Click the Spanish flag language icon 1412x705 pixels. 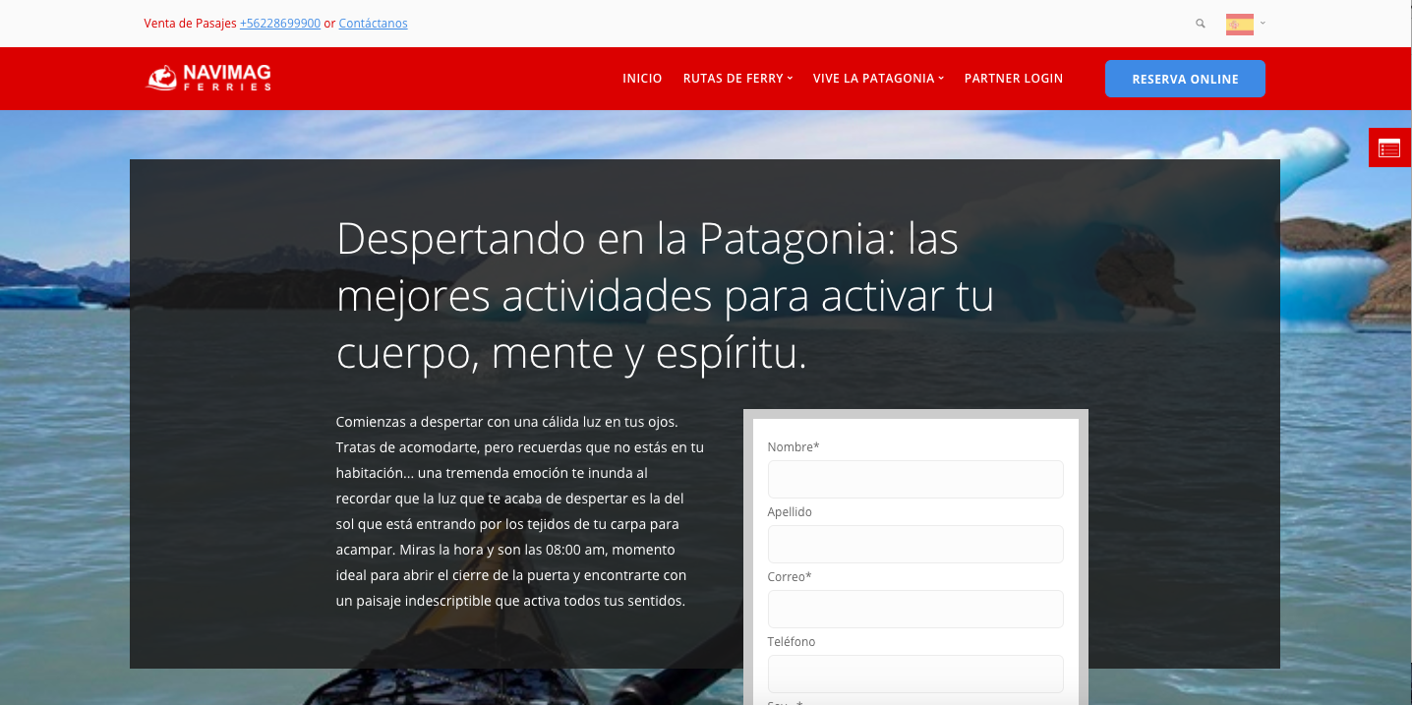1239,25
